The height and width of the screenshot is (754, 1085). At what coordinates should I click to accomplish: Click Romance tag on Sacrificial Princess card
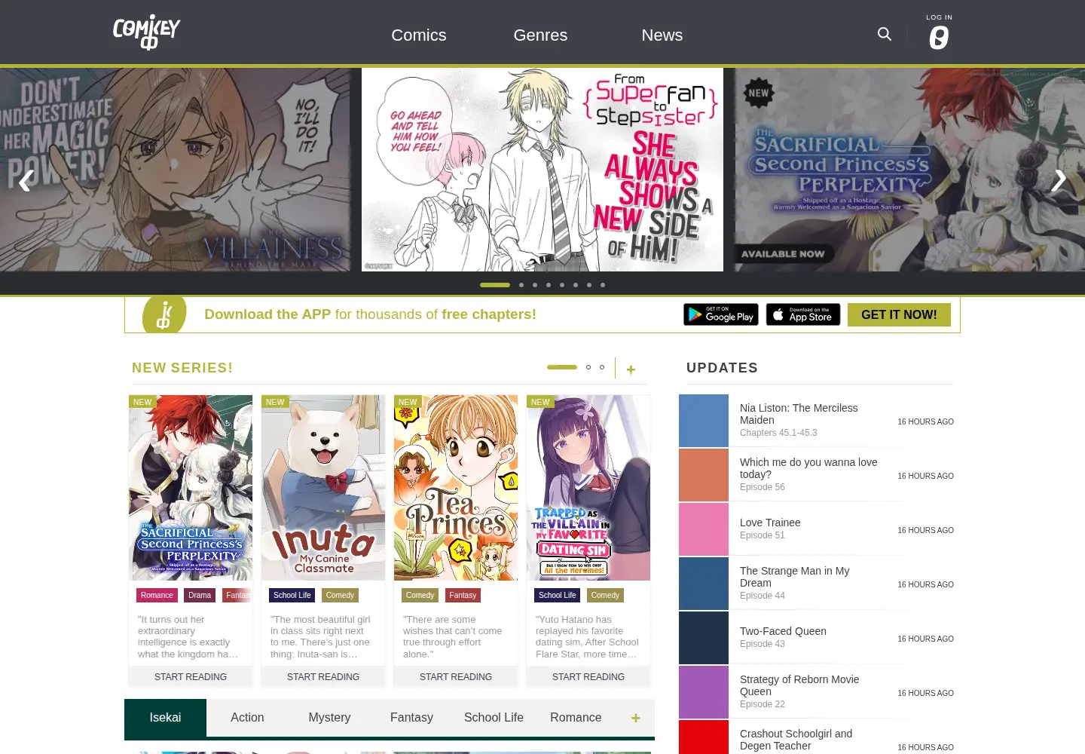[x=157, y=596]
